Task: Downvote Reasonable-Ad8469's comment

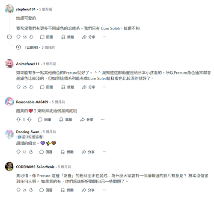Action: tap(30, 120)
